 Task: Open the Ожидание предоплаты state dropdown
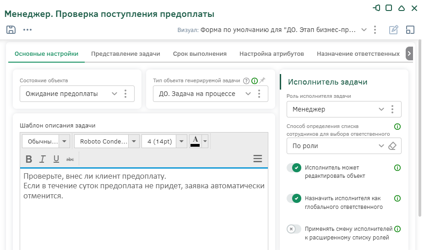pyautogui.click(x=114, y=94)
